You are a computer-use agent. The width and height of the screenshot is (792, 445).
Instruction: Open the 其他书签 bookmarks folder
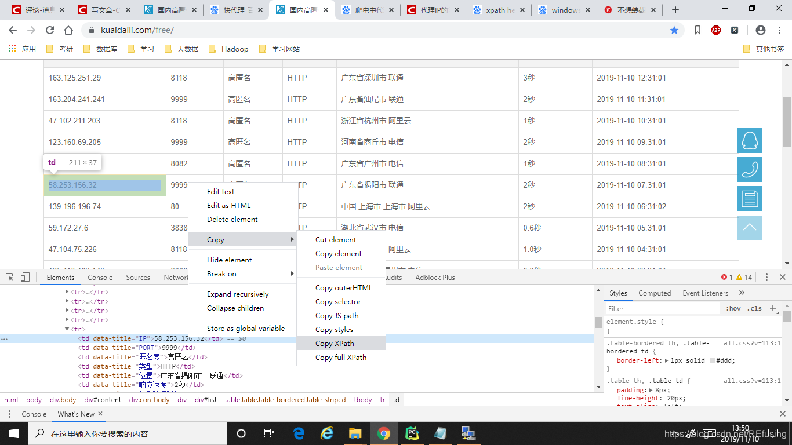pyautogui.click(x=763, y=49)
